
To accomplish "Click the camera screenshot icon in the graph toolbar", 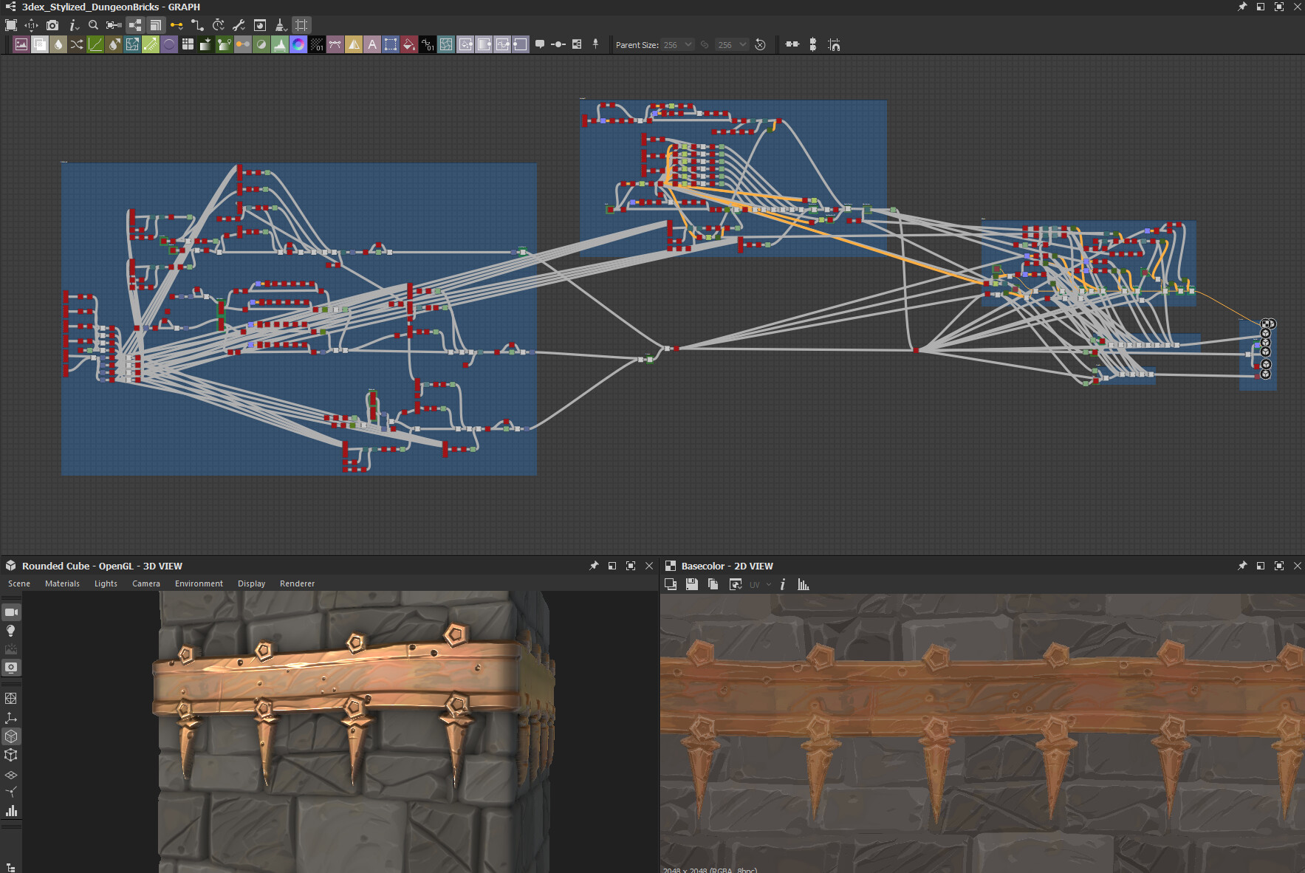I will 52,24.
